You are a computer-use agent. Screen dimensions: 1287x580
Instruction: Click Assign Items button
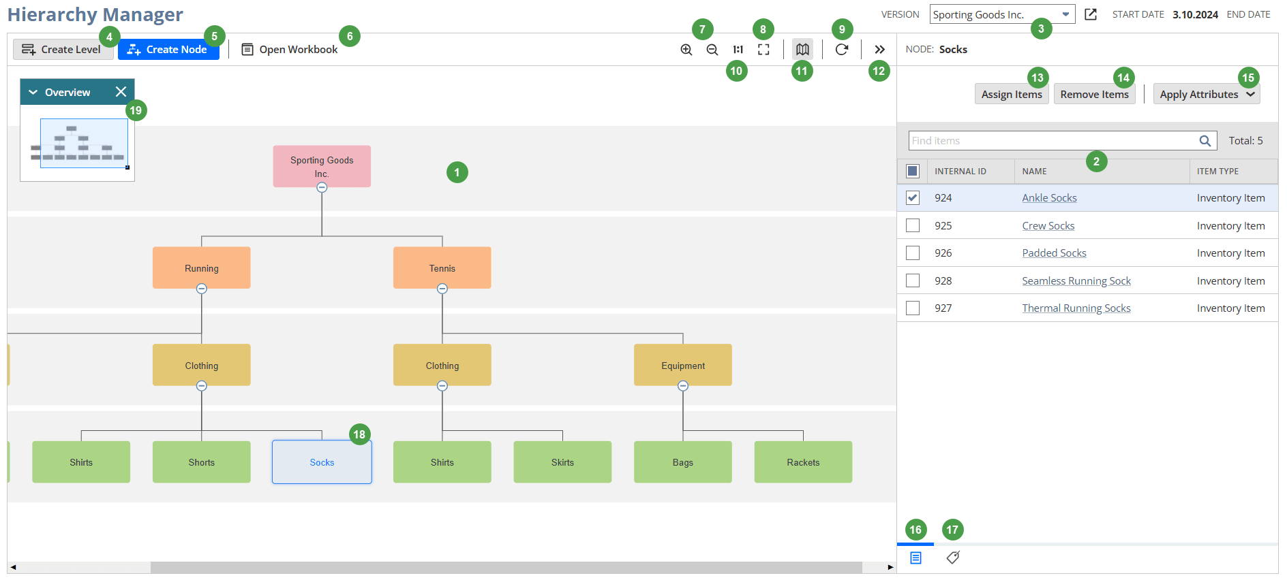[x=1012, y=94]
